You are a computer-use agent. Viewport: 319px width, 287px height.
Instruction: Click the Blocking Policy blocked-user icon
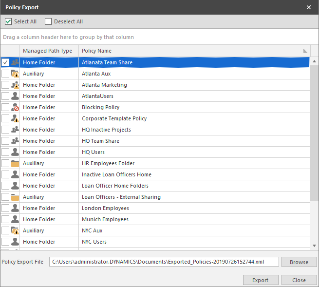(15, 107)
